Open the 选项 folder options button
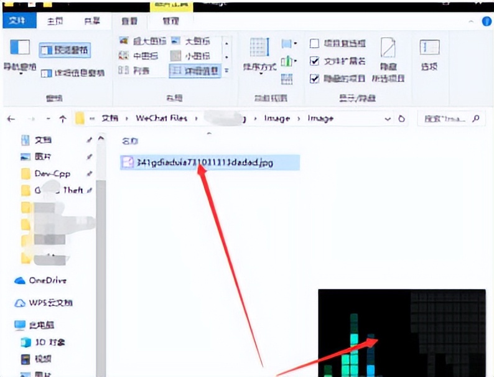Viewport: 494px width, 377px height. tap(429, 55)
